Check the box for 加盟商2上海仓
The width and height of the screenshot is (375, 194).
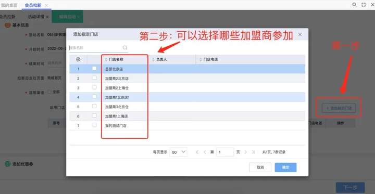point(94,87)
